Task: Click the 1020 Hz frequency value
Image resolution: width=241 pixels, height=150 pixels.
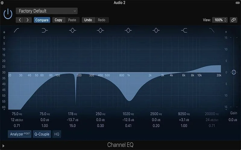Action: pos(128,114)
